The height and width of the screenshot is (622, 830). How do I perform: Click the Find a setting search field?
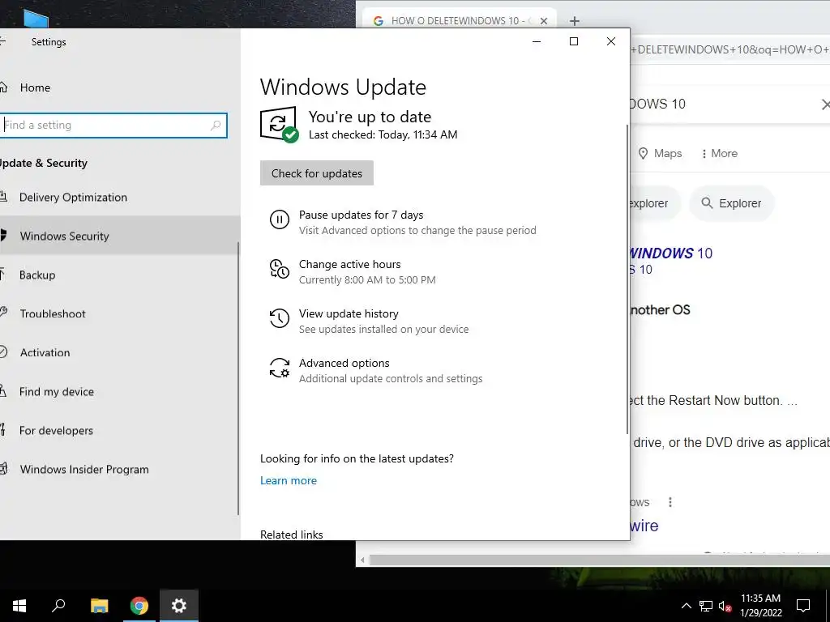tap(113, 126)
